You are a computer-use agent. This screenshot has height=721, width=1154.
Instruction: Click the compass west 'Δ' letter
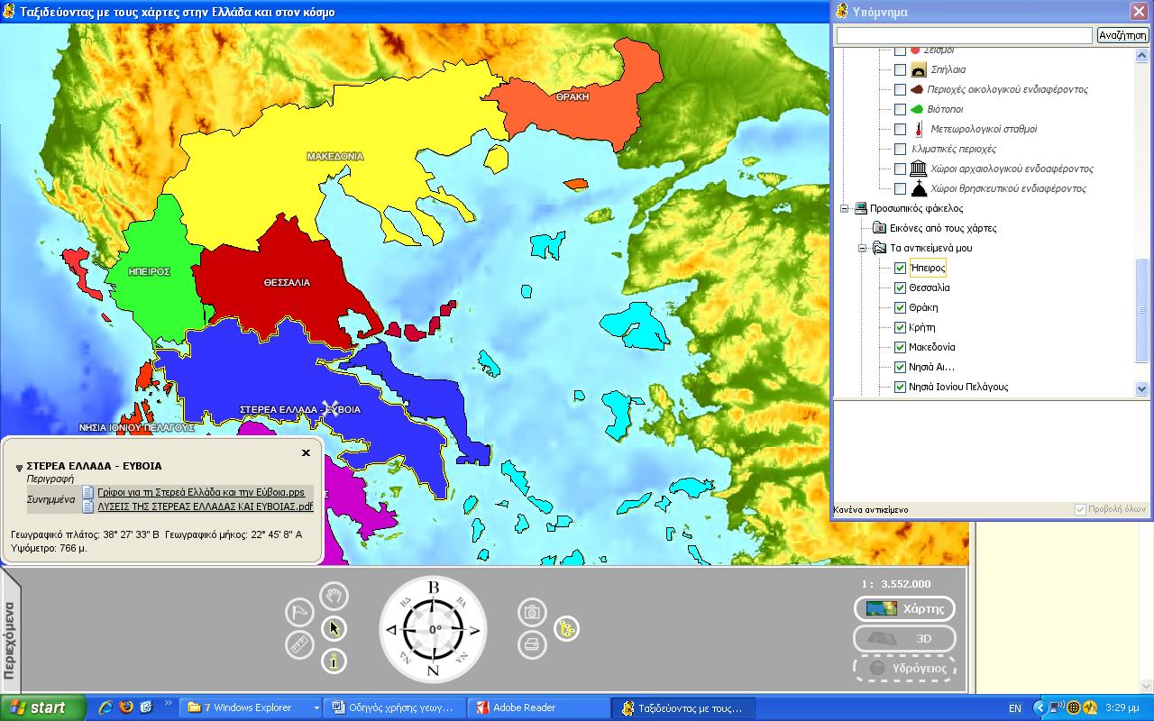coord(391,629)
